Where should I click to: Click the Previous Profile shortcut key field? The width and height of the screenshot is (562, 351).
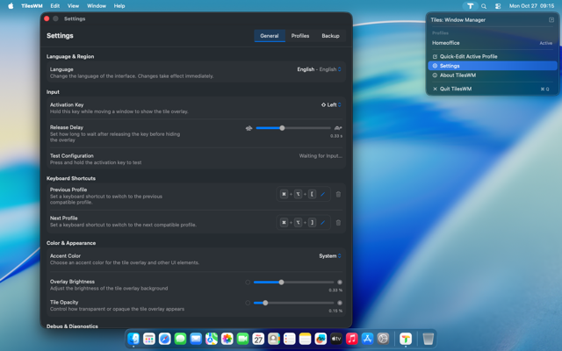click(303, 194)
